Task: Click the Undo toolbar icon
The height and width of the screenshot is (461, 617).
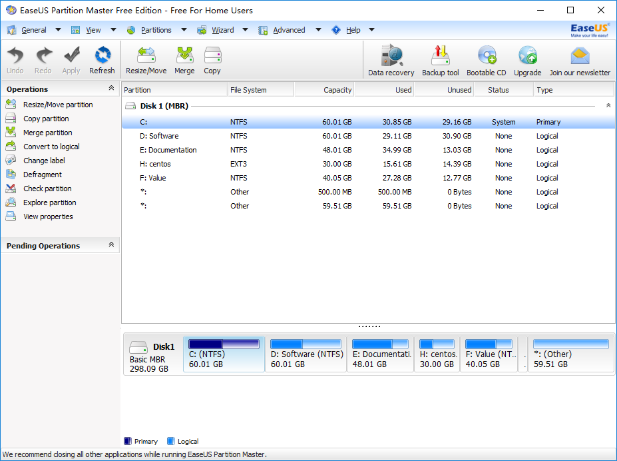Action: coord(15,55)
